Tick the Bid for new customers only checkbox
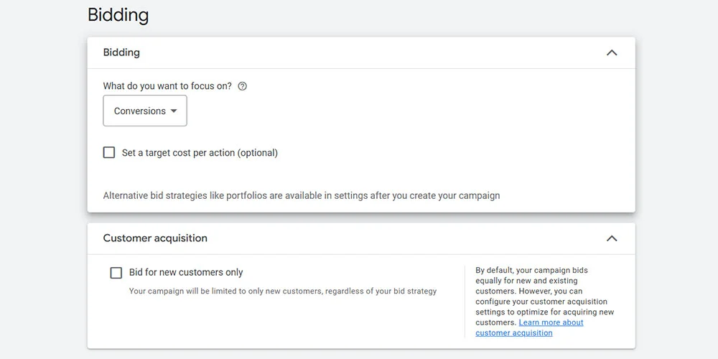This screenshot has width=718, height=359. tap(116, 273)
